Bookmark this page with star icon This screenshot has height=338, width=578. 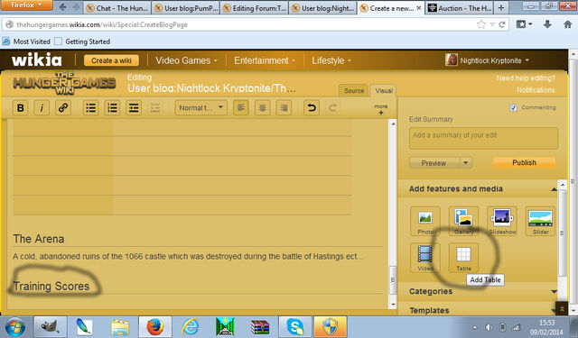coord(481,24)
